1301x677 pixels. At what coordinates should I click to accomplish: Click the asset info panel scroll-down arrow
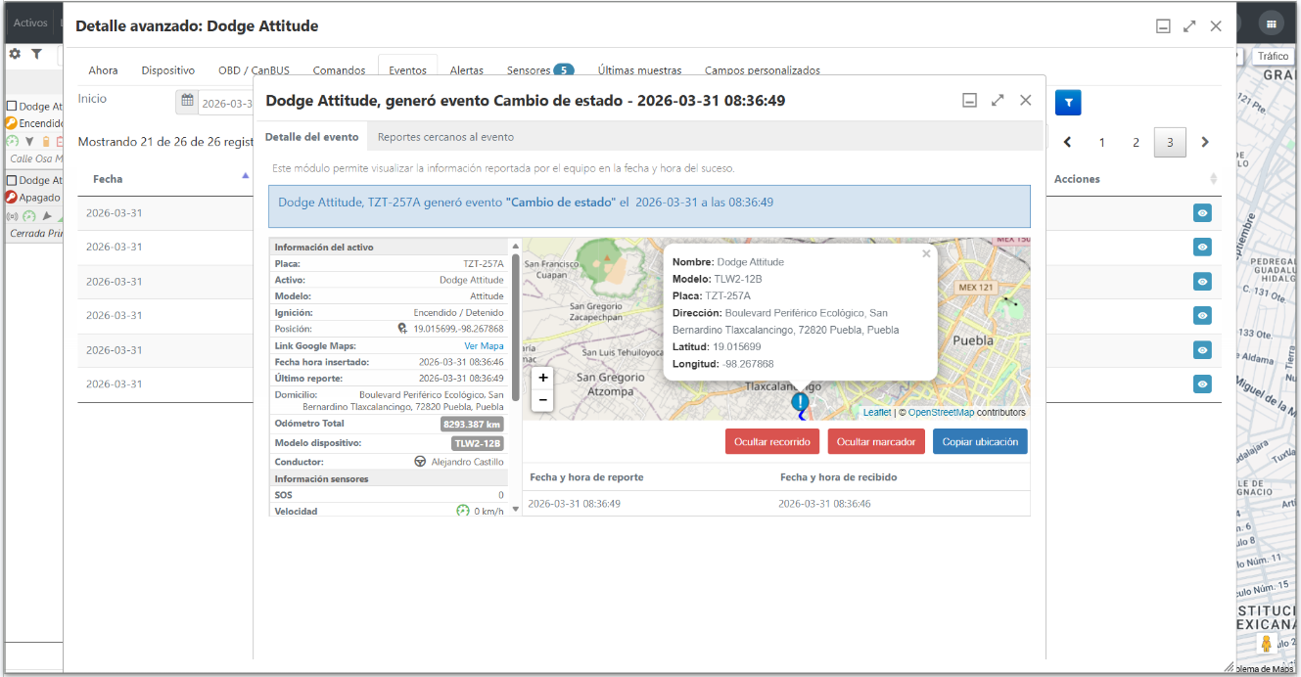[515, 510]
